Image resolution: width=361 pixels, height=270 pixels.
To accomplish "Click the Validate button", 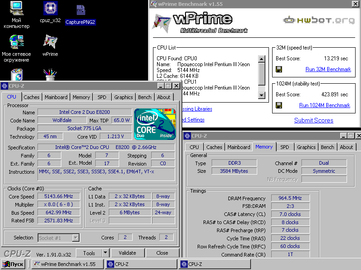I will point(127,253).
